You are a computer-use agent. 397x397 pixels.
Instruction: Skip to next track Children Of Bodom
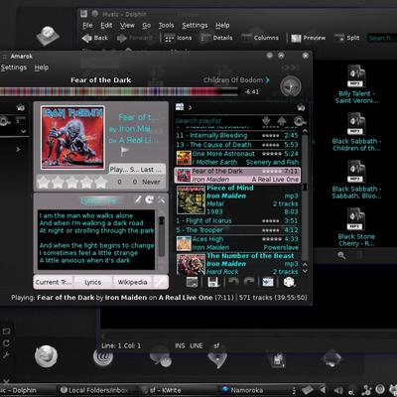click(236, 80)
